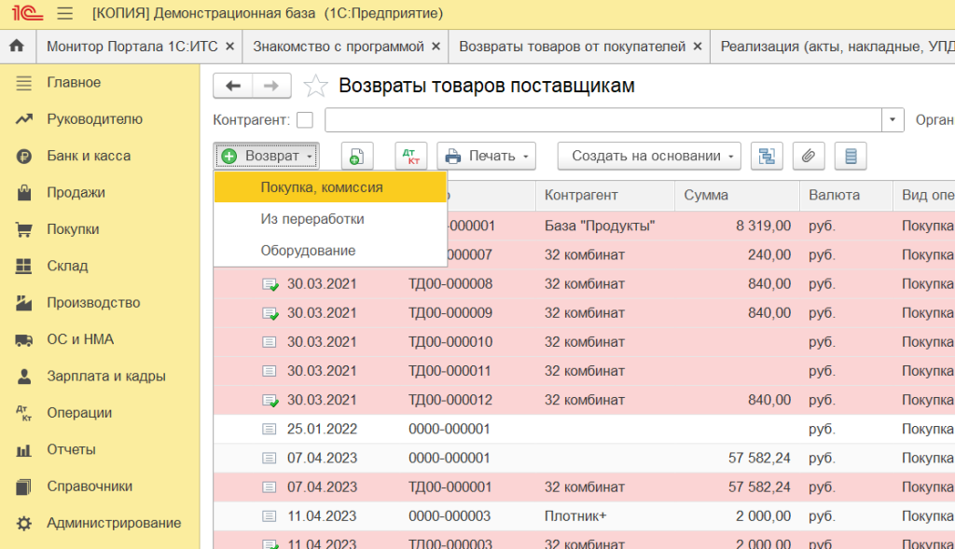
Task: Select row with number ТД00-000009
Action: [x=584, y=313]
